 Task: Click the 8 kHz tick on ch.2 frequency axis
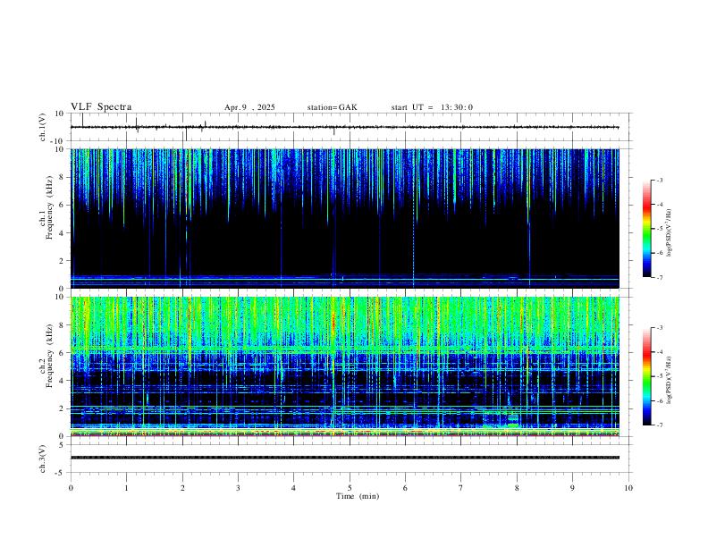click(x=63, y=325)
